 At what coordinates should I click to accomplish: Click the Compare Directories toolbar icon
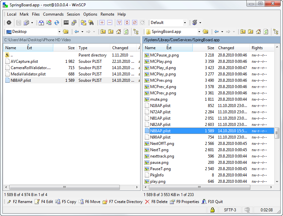point(41,23)
